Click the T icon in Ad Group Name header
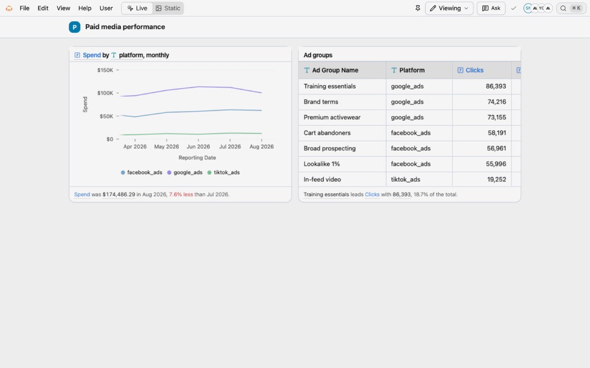The image size is (590, 368). [307, 70]
